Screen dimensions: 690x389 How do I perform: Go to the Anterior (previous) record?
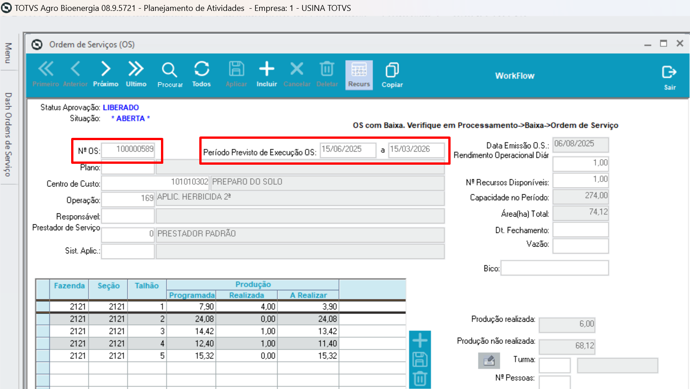[75, 74]
